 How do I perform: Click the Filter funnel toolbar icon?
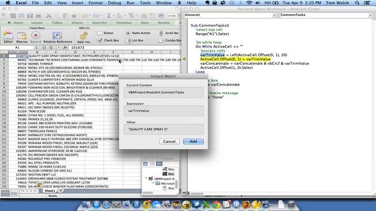pyautogui.click(x=132, y=16)
